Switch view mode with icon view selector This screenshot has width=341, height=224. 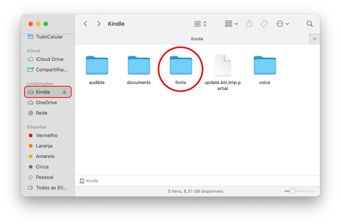click(201, 24)
